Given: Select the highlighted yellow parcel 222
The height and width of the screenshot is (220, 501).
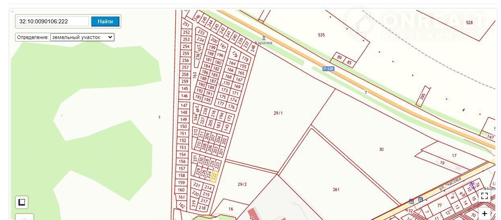Looking at the screenshot, I should 214,176.
